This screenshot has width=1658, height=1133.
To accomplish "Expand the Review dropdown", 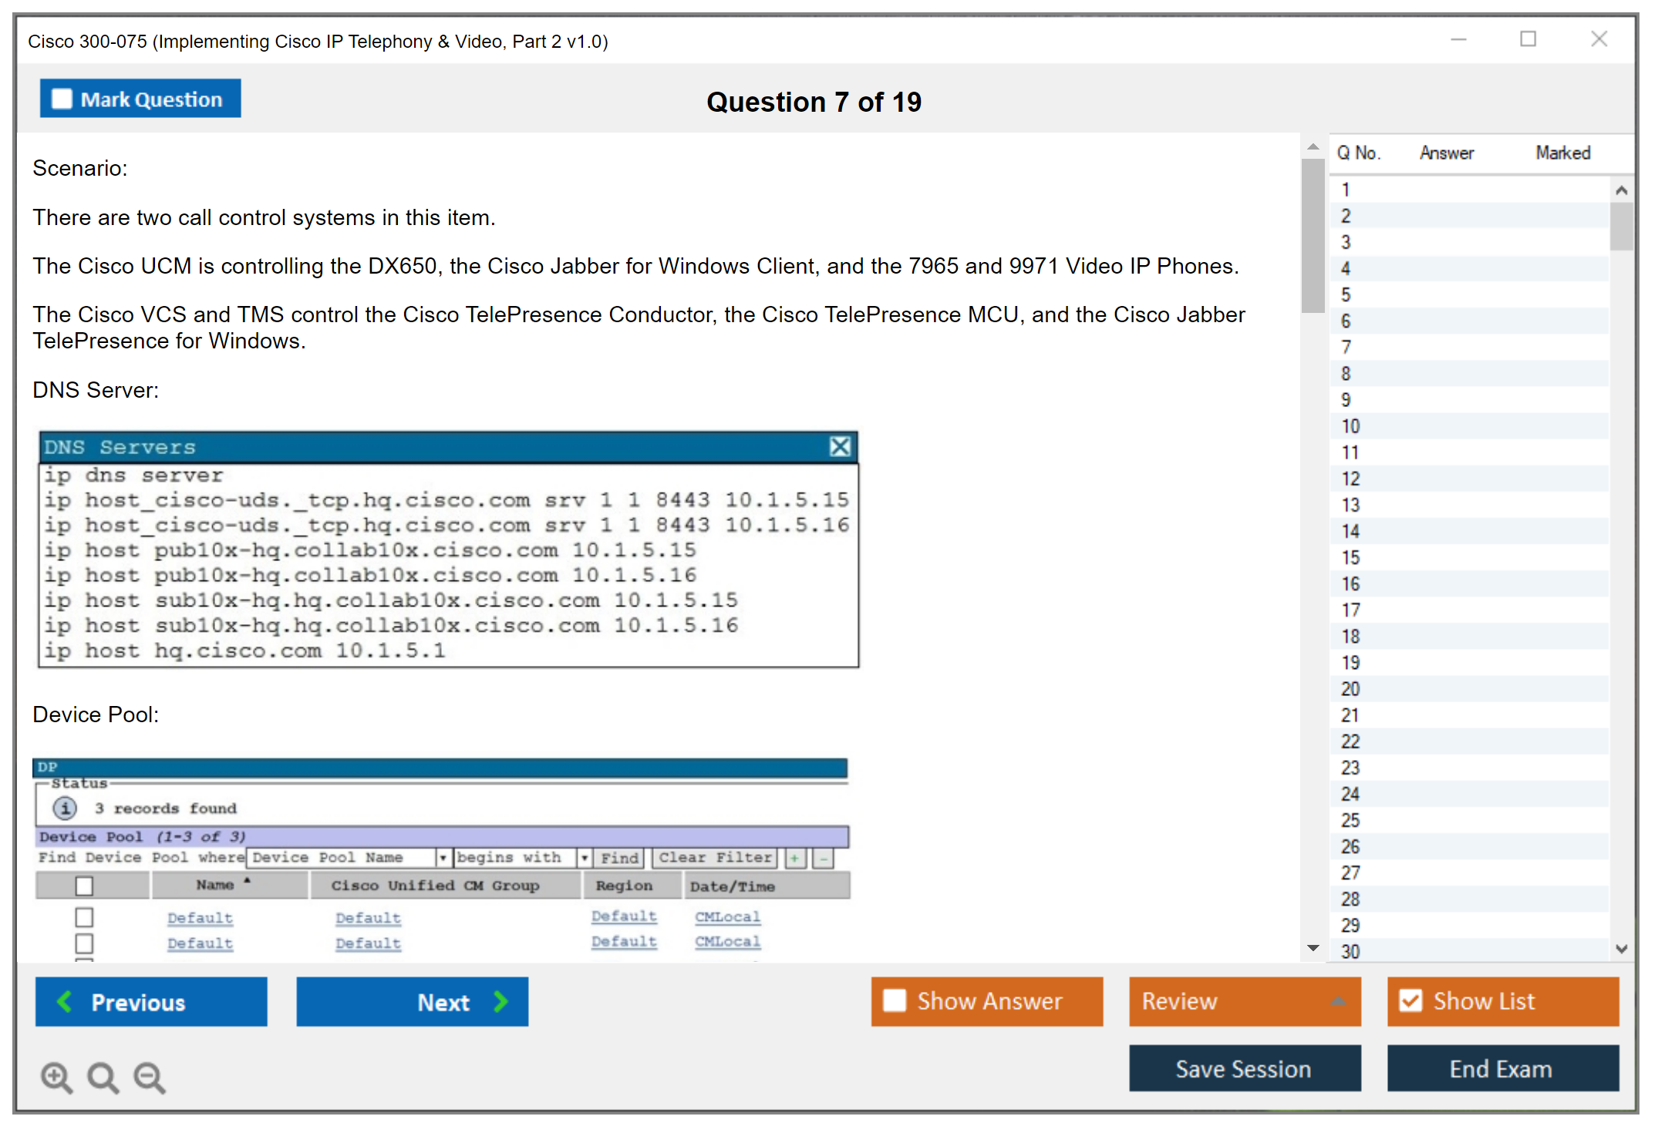I will pos(1338,1001).
